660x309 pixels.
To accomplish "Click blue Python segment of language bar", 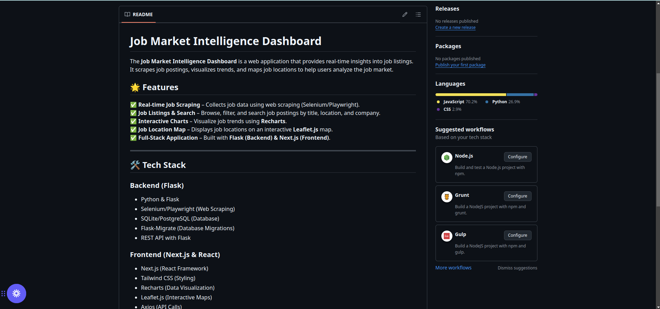I will [520, 95].
